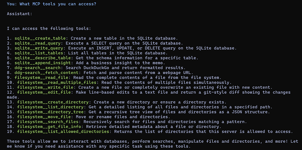Click the user prompt about MCP tools
This screenshot has height=150, width=302.
[51, 4]
